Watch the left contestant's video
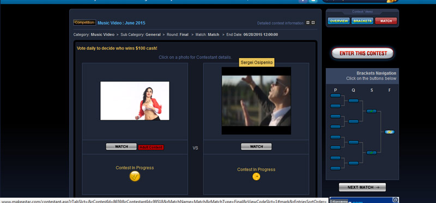Viewport: 436px width, 203px height. 121,146
